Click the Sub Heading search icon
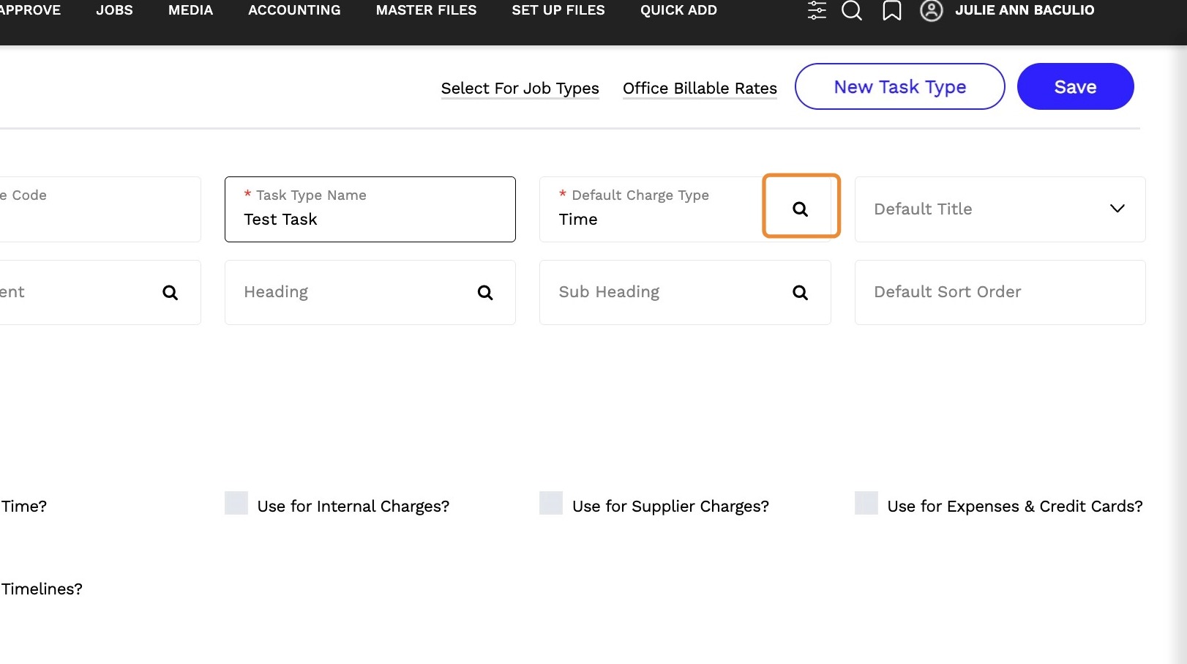Viewport: 1187px width, 664px height. [x=801, y=293]
